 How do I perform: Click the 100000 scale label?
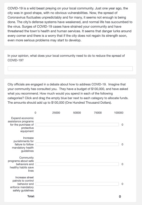coord(119,113)
